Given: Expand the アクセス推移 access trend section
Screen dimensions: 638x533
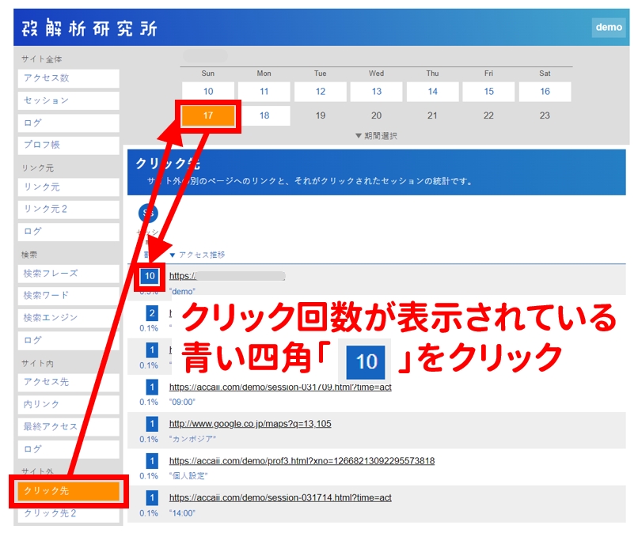Looking at the screenshot, I should pos(197,255).
